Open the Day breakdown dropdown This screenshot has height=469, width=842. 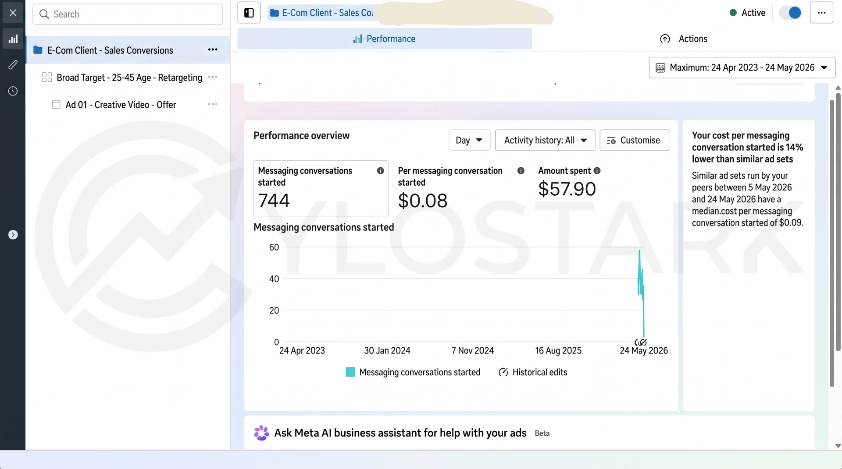(469, 140)
